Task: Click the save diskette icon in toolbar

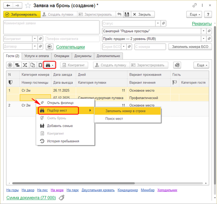Action: (127, 14)
